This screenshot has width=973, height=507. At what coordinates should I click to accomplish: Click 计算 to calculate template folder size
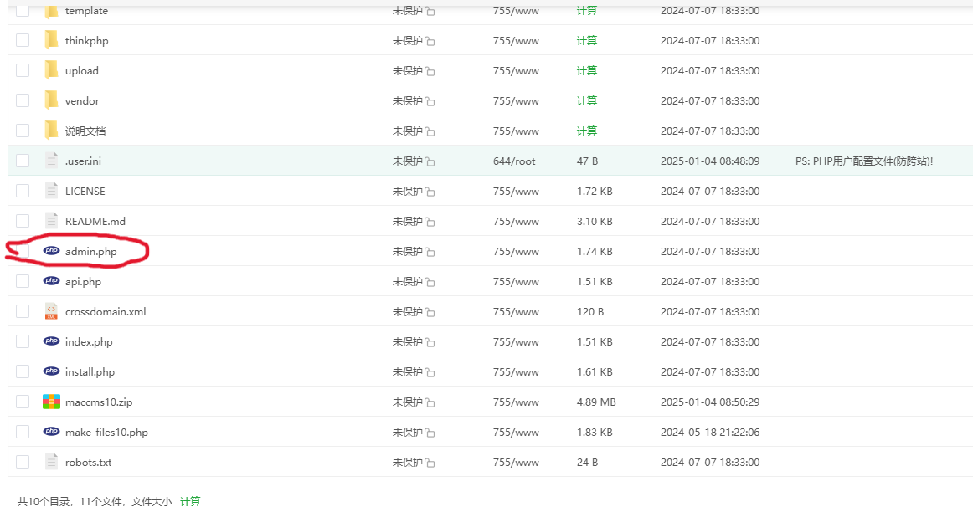tap(586, 10)
